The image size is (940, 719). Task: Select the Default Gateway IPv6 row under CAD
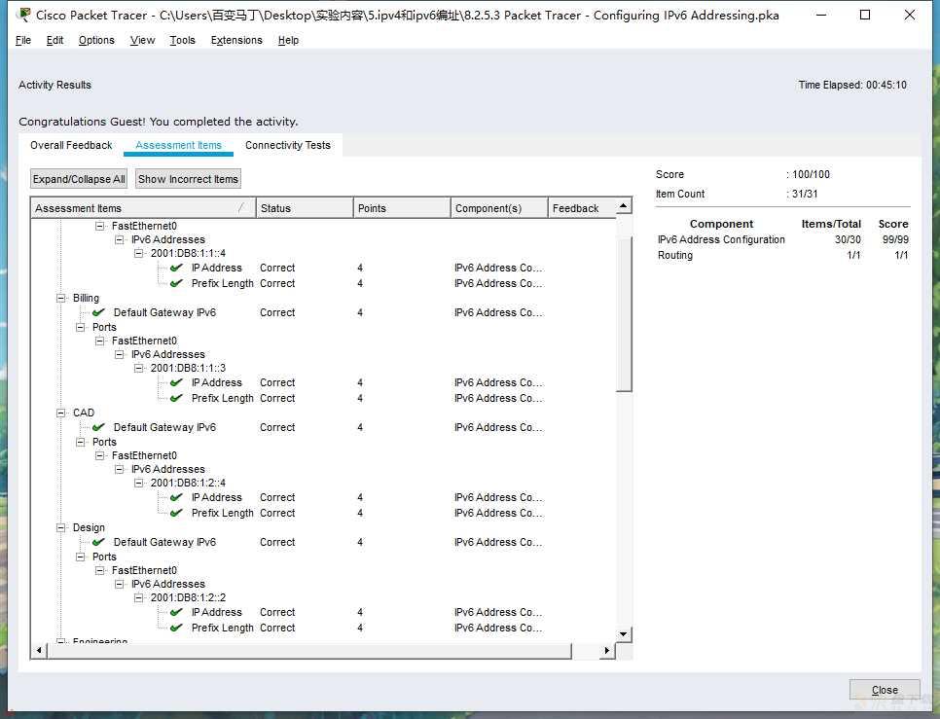tap(324, 427)
